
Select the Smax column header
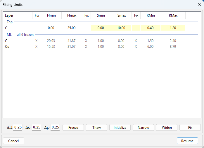122,15
